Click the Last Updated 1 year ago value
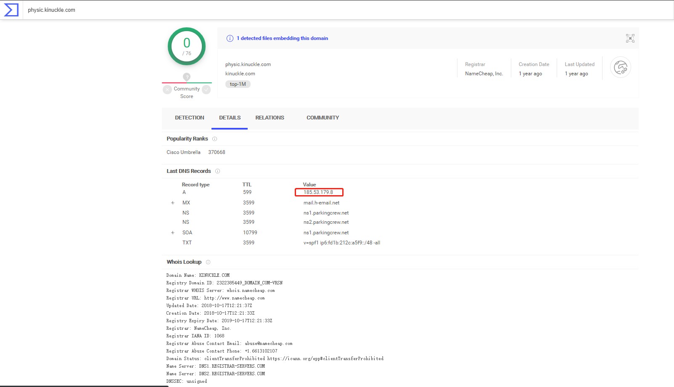 point(576,74)
